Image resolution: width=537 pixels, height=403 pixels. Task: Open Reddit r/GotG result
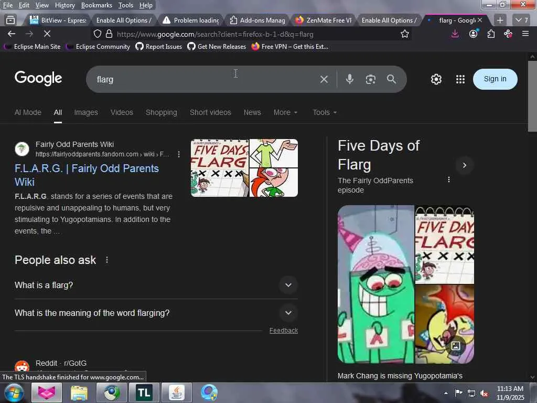(61, 363)
